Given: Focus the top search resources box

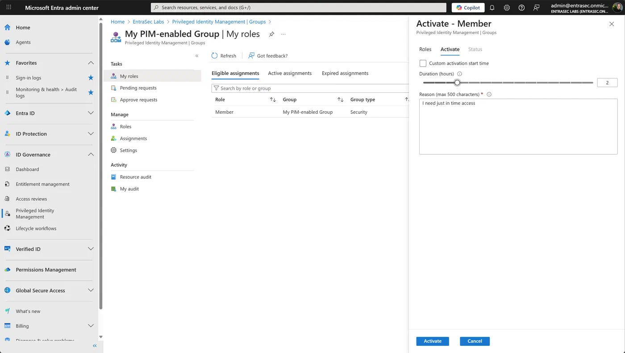Looking at the screenshot, I should coord(299,8).
